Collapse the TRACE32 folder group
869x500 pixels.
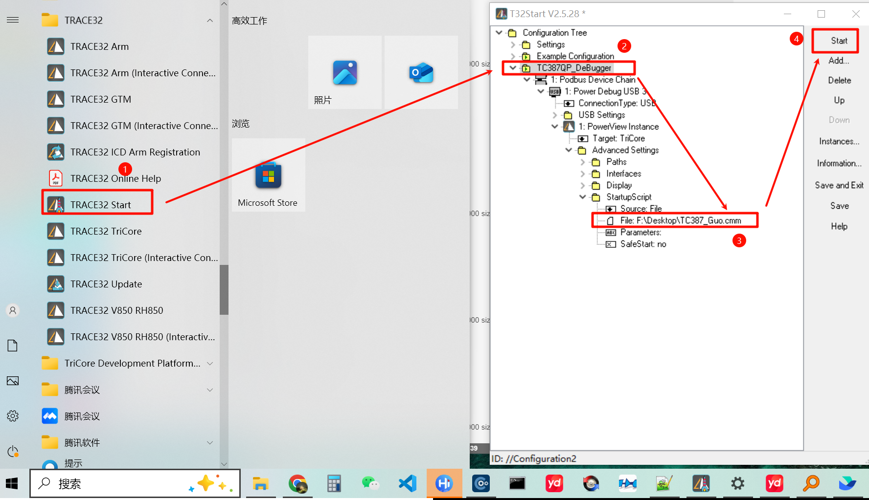(x=210, y=21)
